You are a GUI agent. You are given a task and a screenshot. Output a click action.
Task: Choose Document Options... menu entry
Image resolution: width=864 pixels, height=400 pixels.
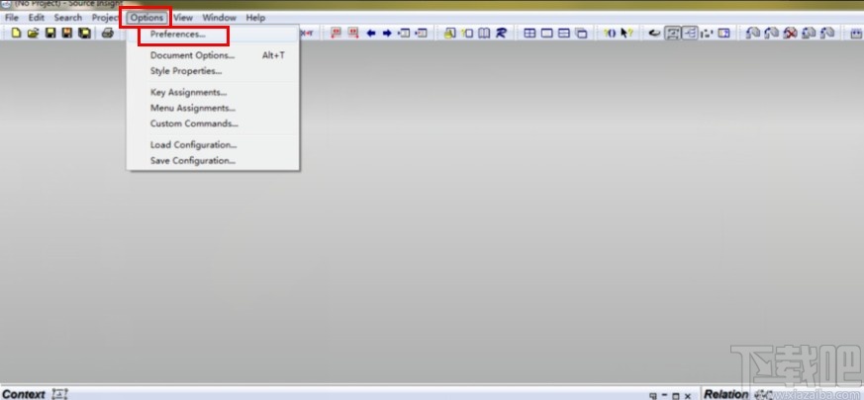click(213, 55)
